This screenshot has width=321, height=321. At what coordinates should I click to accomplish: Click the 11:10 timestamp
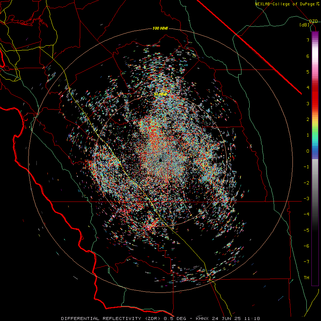point(253,319)
